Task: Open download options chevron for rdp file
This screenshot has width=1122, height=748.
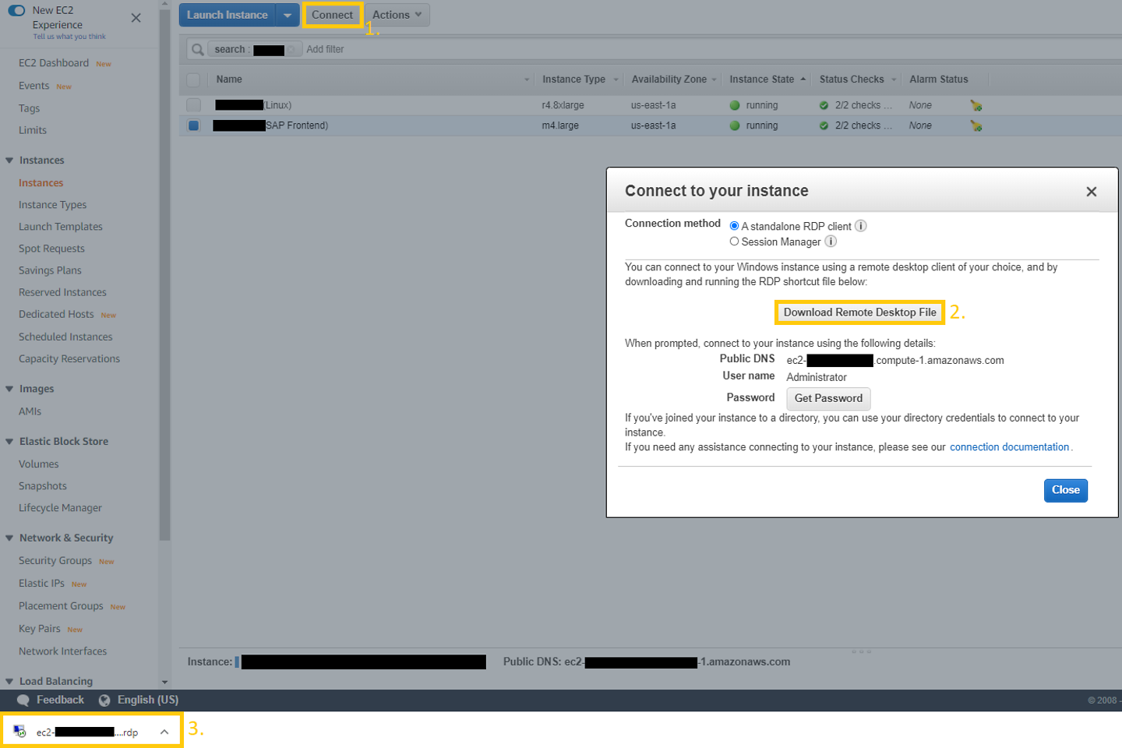Action: tap(164, 732)
